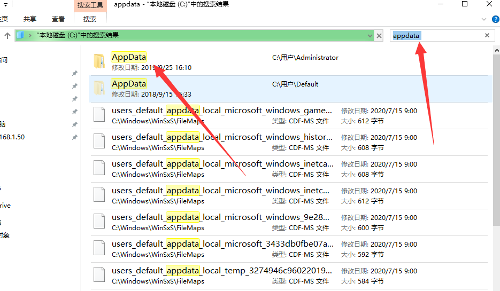Screen dimensions: 500x291
Task: Click the breadcrumb chevron before search results
Action: tap(30, 36)
